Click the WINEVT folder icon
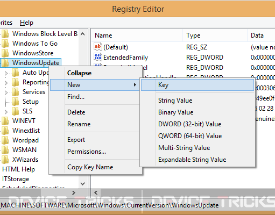This screenshot has width=275, height=215. click(5, 121)
